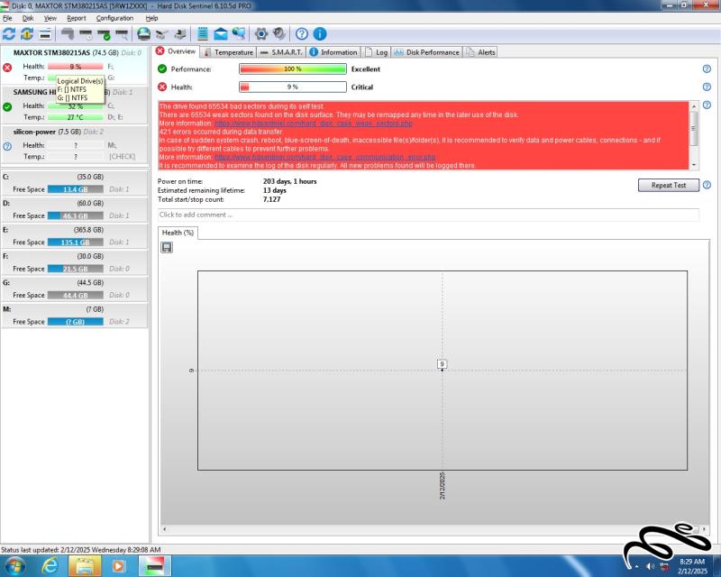Open Configuration via the gear icon

click(261, 34)
